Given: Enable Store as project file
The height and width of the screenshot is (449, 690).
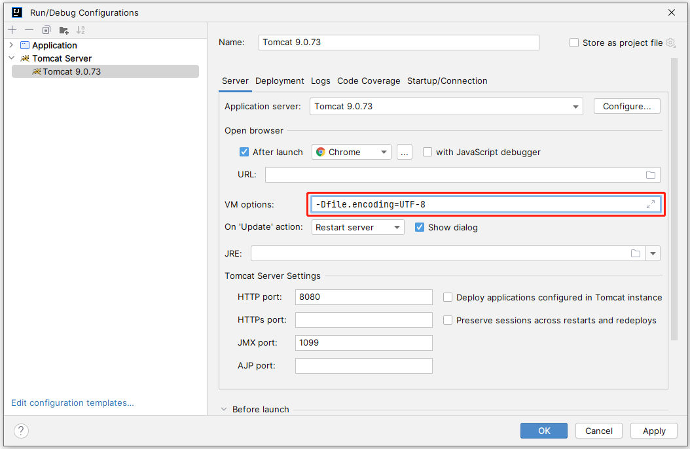Looking at the screenshot, I should pyautogui.click(x=574, y=43).
